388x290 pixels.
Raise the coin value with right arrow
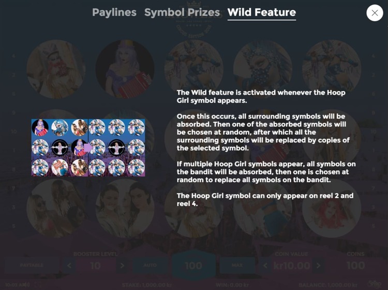319,266
